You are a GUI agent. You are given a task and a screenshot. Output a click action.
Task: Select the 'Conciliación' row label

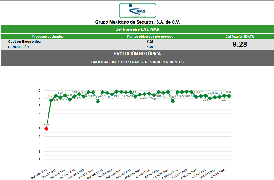[18, 47]
